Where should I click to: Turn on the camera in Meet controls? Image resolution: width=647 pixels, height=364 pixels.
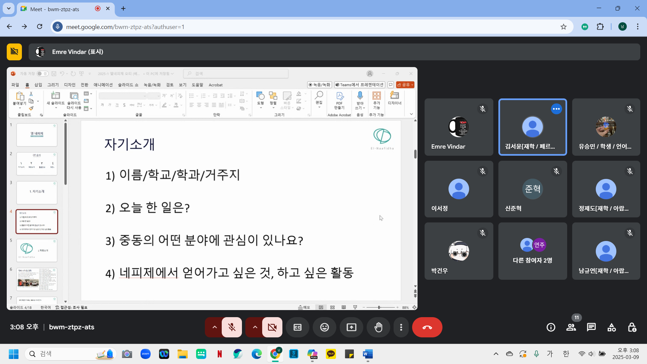(272, 327)
